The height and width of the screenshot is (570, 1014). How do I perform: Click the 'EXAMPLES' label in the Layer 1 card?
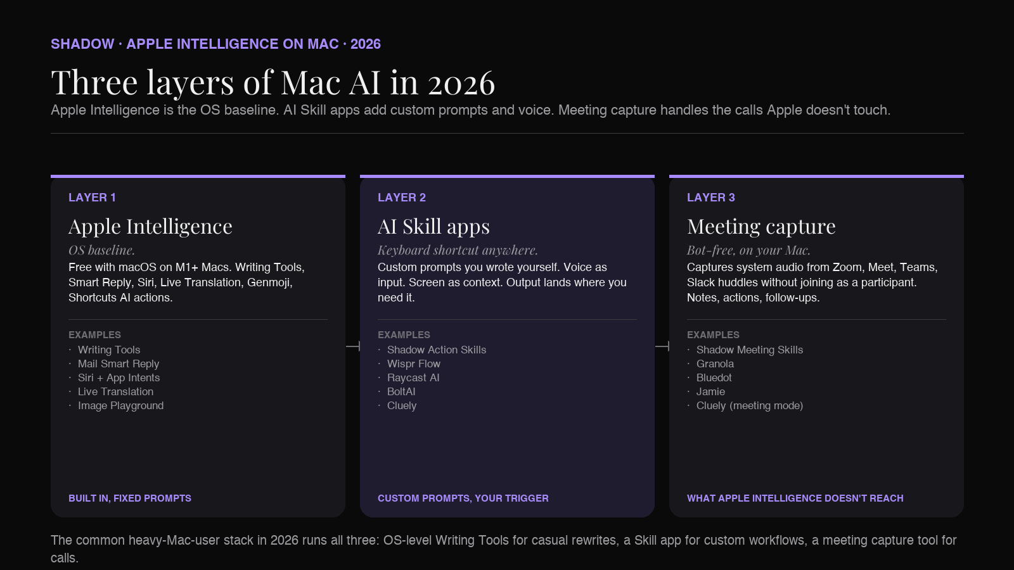pos(94,335)
